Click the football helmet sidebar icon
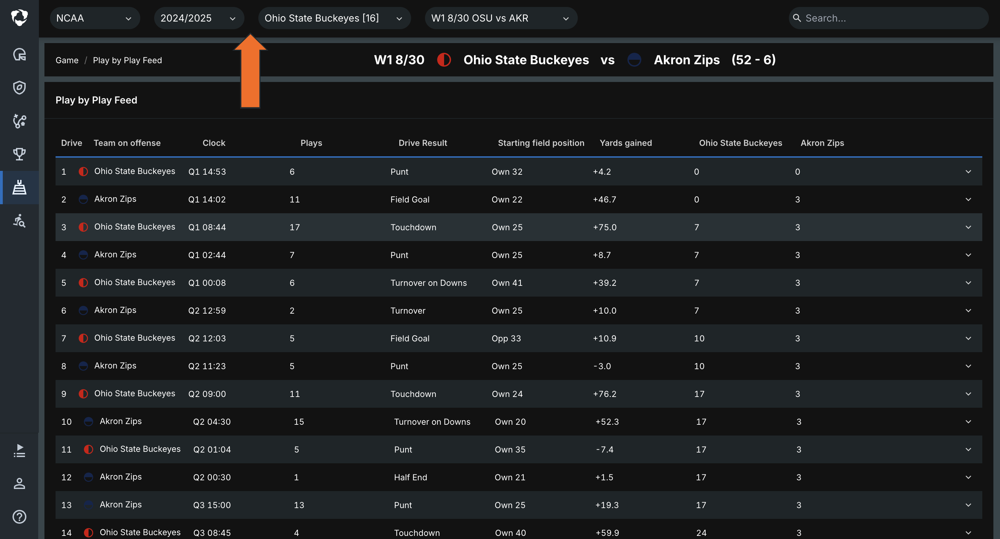The image size is (1000, 539). point(19,55)
